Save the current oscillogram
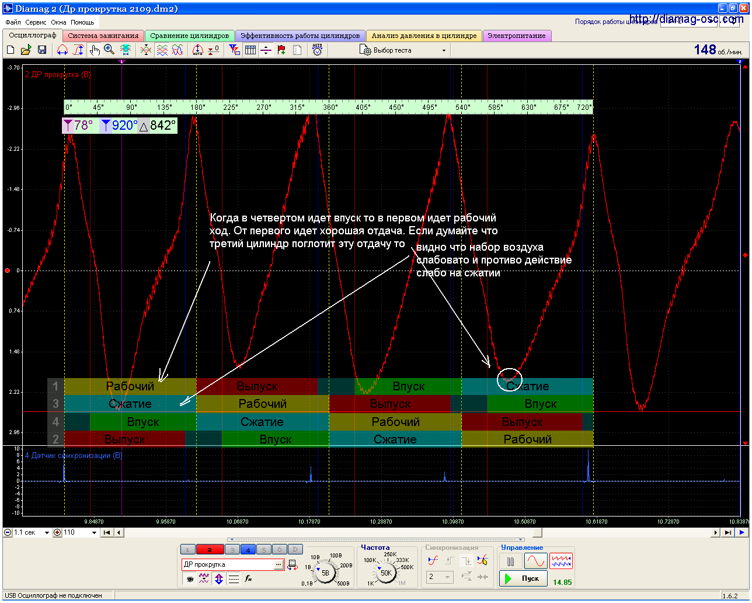The image size is (752, 603). 41,50
